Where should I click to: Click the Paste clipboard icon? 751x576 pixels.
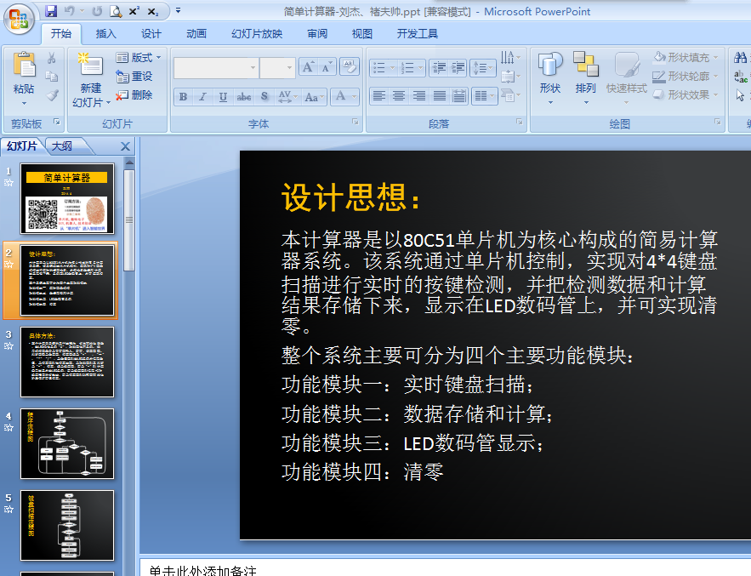pyautogui.click(x=24, y=65)
